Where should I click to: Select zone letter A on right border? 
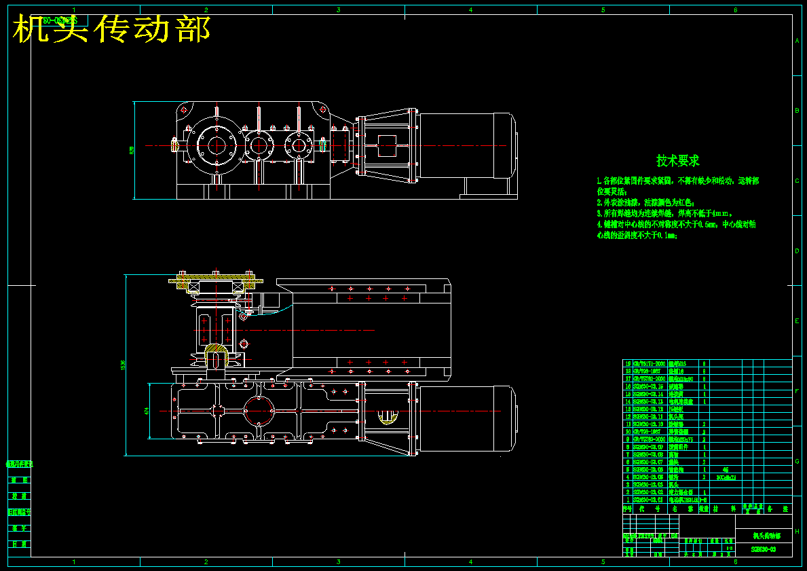pos(797,40)
